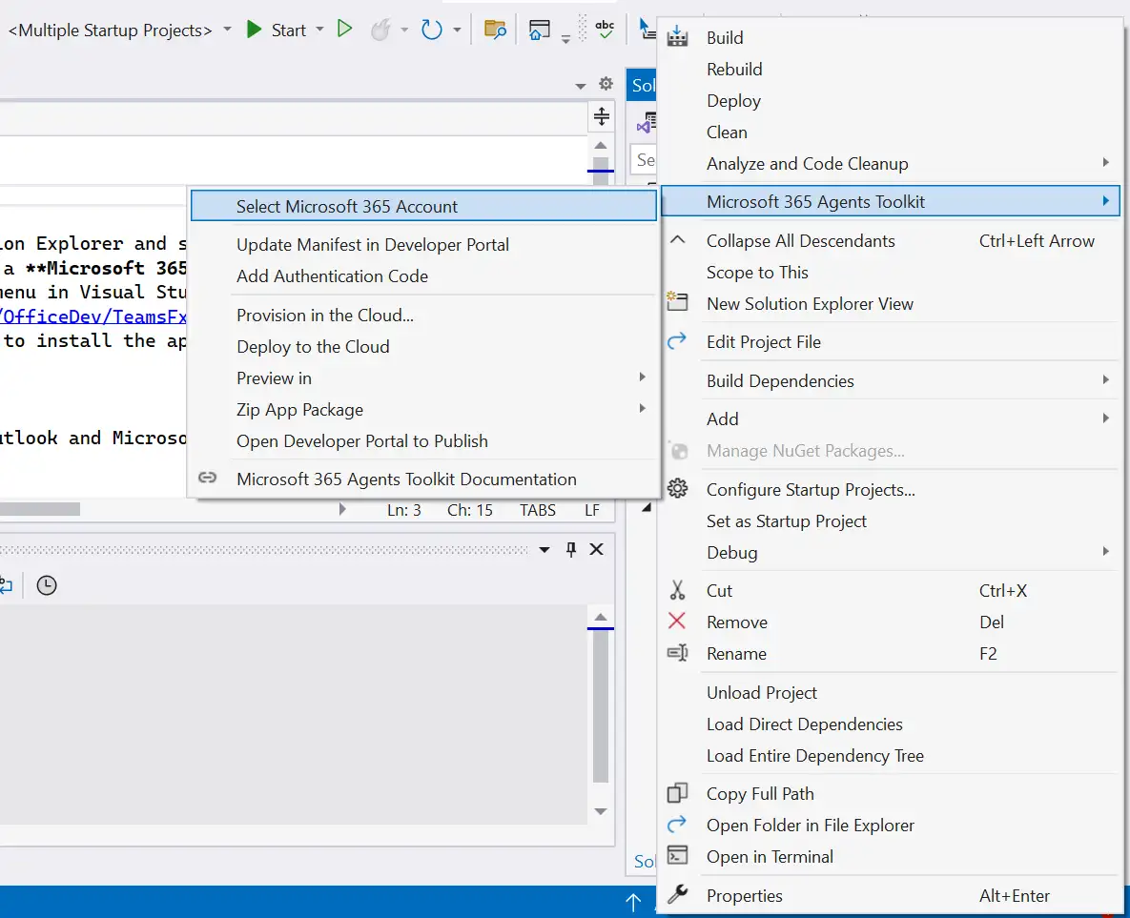Screen dimensions: 1130x918
Task: Click the clock icon in the output pane
Action: pos(47,584)
